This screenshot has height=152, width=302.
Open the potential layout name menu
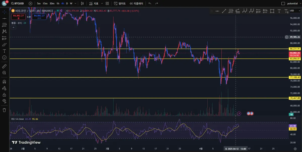tap(292, 4)
